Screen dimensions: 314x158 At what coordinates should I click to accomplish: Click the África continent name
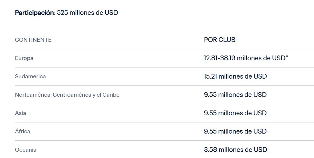[23, 131]
